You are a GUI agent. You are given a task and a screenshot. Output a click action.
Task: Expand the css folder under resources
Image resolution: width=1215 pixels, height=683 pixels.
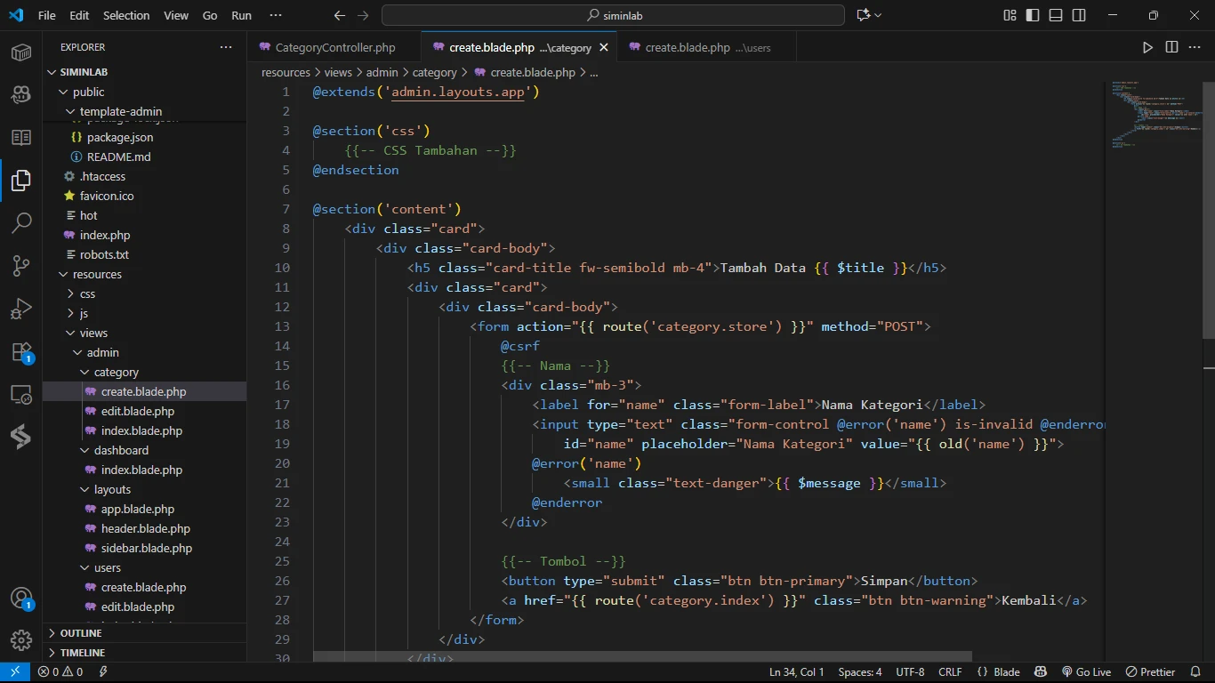click(87, 294)
